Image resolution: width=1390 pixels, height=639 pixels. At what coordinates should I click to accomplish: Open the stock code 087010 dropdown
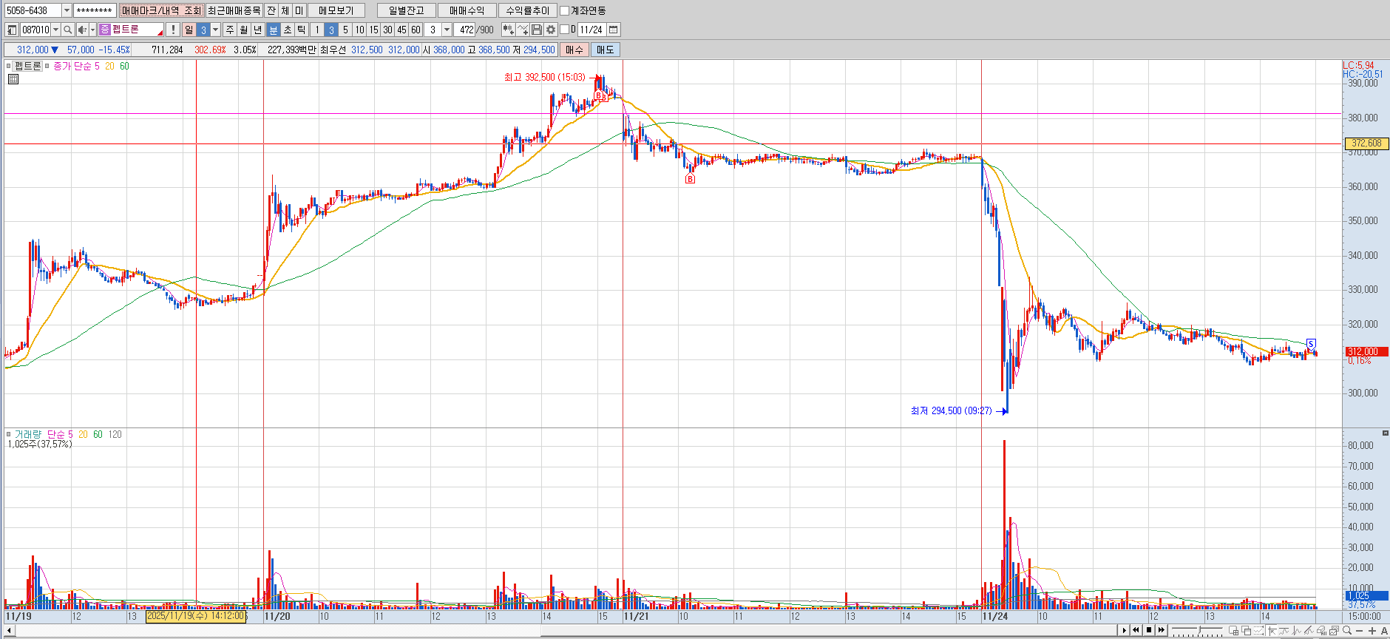pyautogui.click(x=55, y=30)
